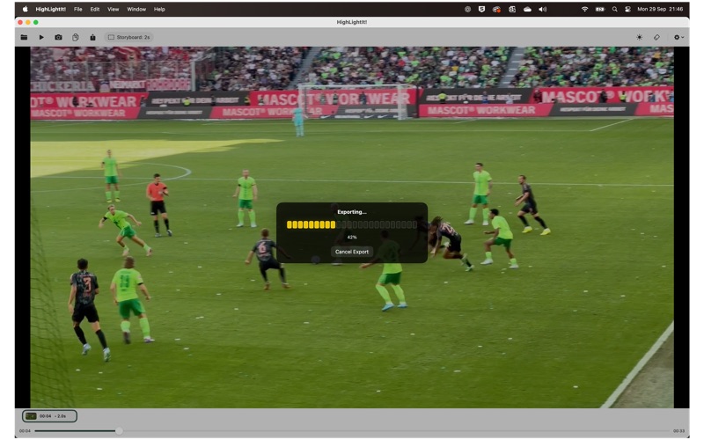
Task: Click the football video preview area
Action: pos(351,227)
